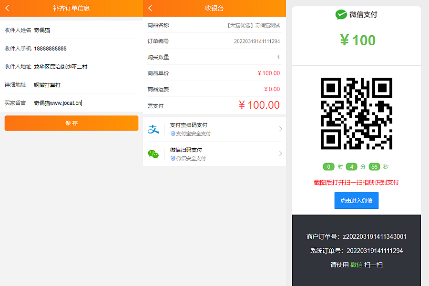This screenshot has width=429, height=286.
Task: Click the shield icon beside 微信安全支付
Action: point(173,158)
